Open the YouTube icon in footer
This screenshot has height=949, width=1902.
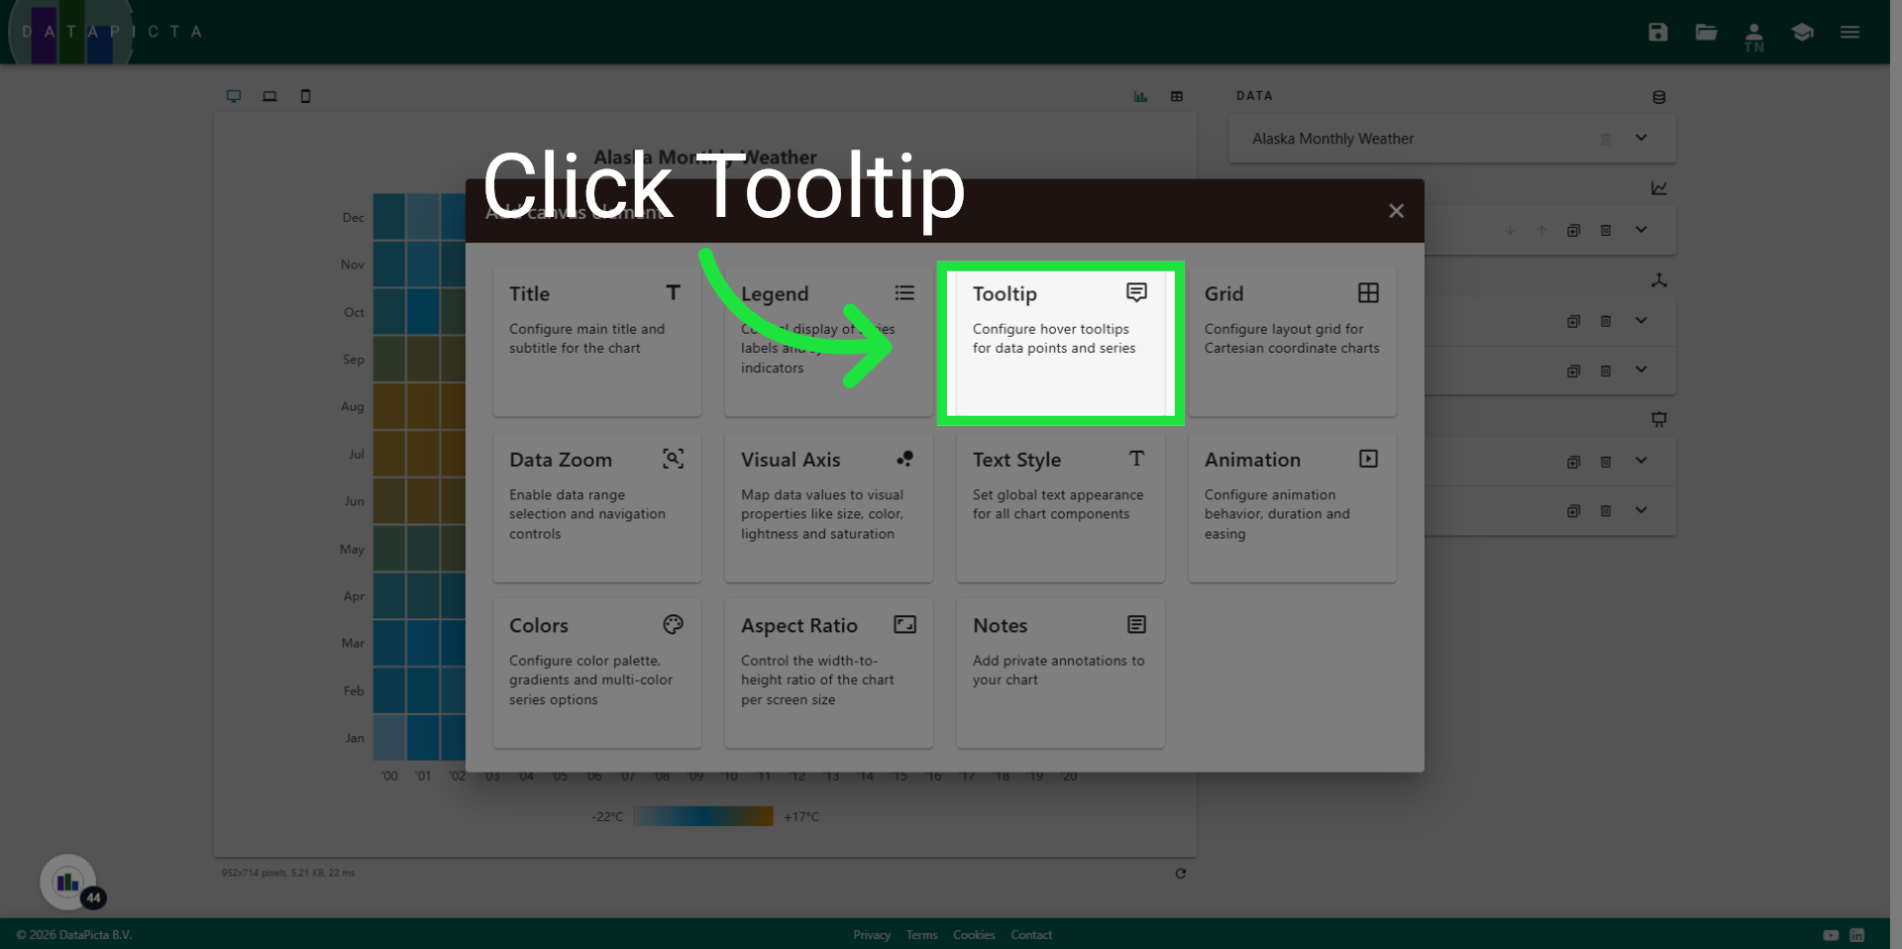[1831, 935]
